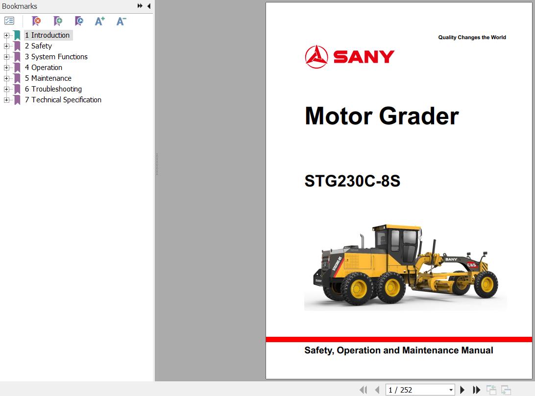The width and height of the screenshot is (535, 396).
Task: Expand the 1 Introduction bookmark
Action: [6, 35]
